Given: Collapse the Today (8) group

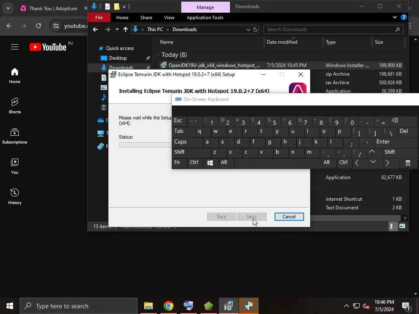Looking at the screenshot, I should click(x=158, y=54).
